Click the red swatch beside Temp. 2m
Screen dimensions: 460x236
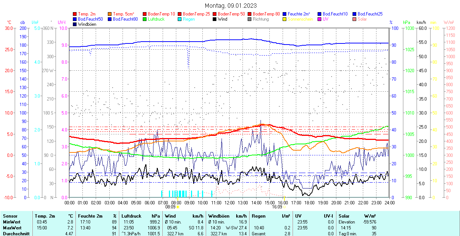tap(75, 14)
